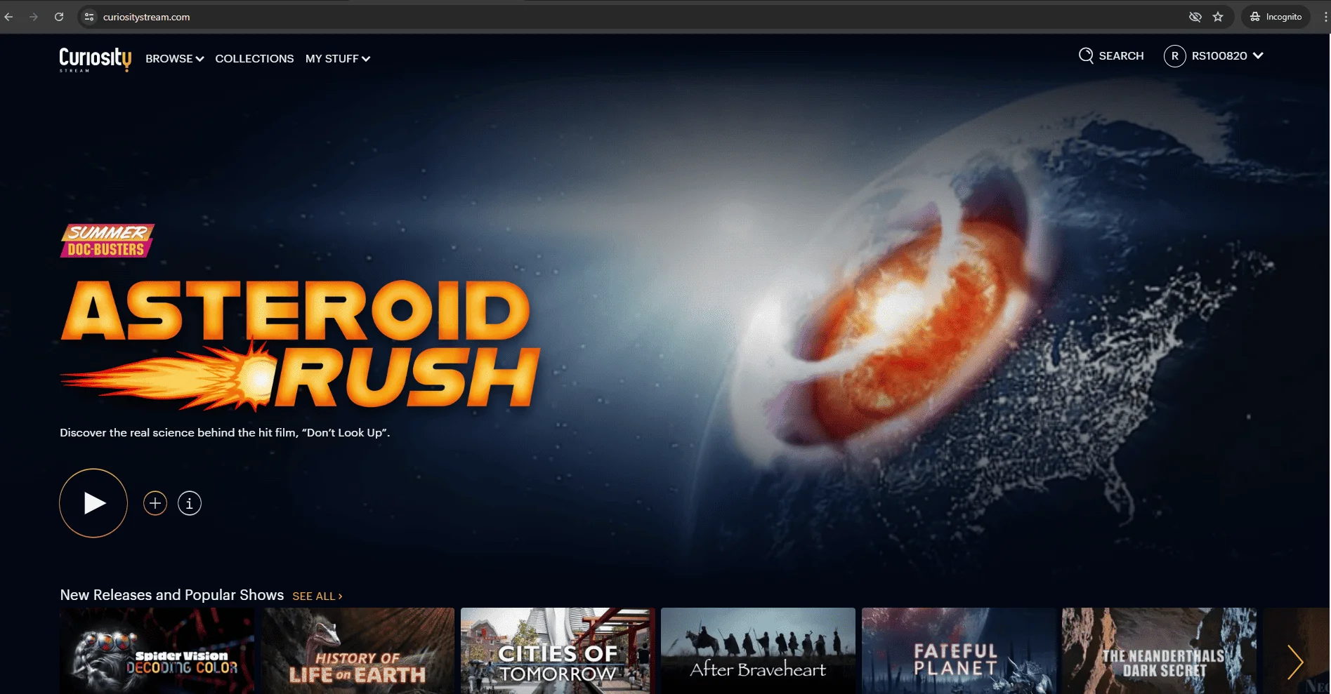
Task: Click SEE ALL for New Releases
Action: (x=317, y=596)
